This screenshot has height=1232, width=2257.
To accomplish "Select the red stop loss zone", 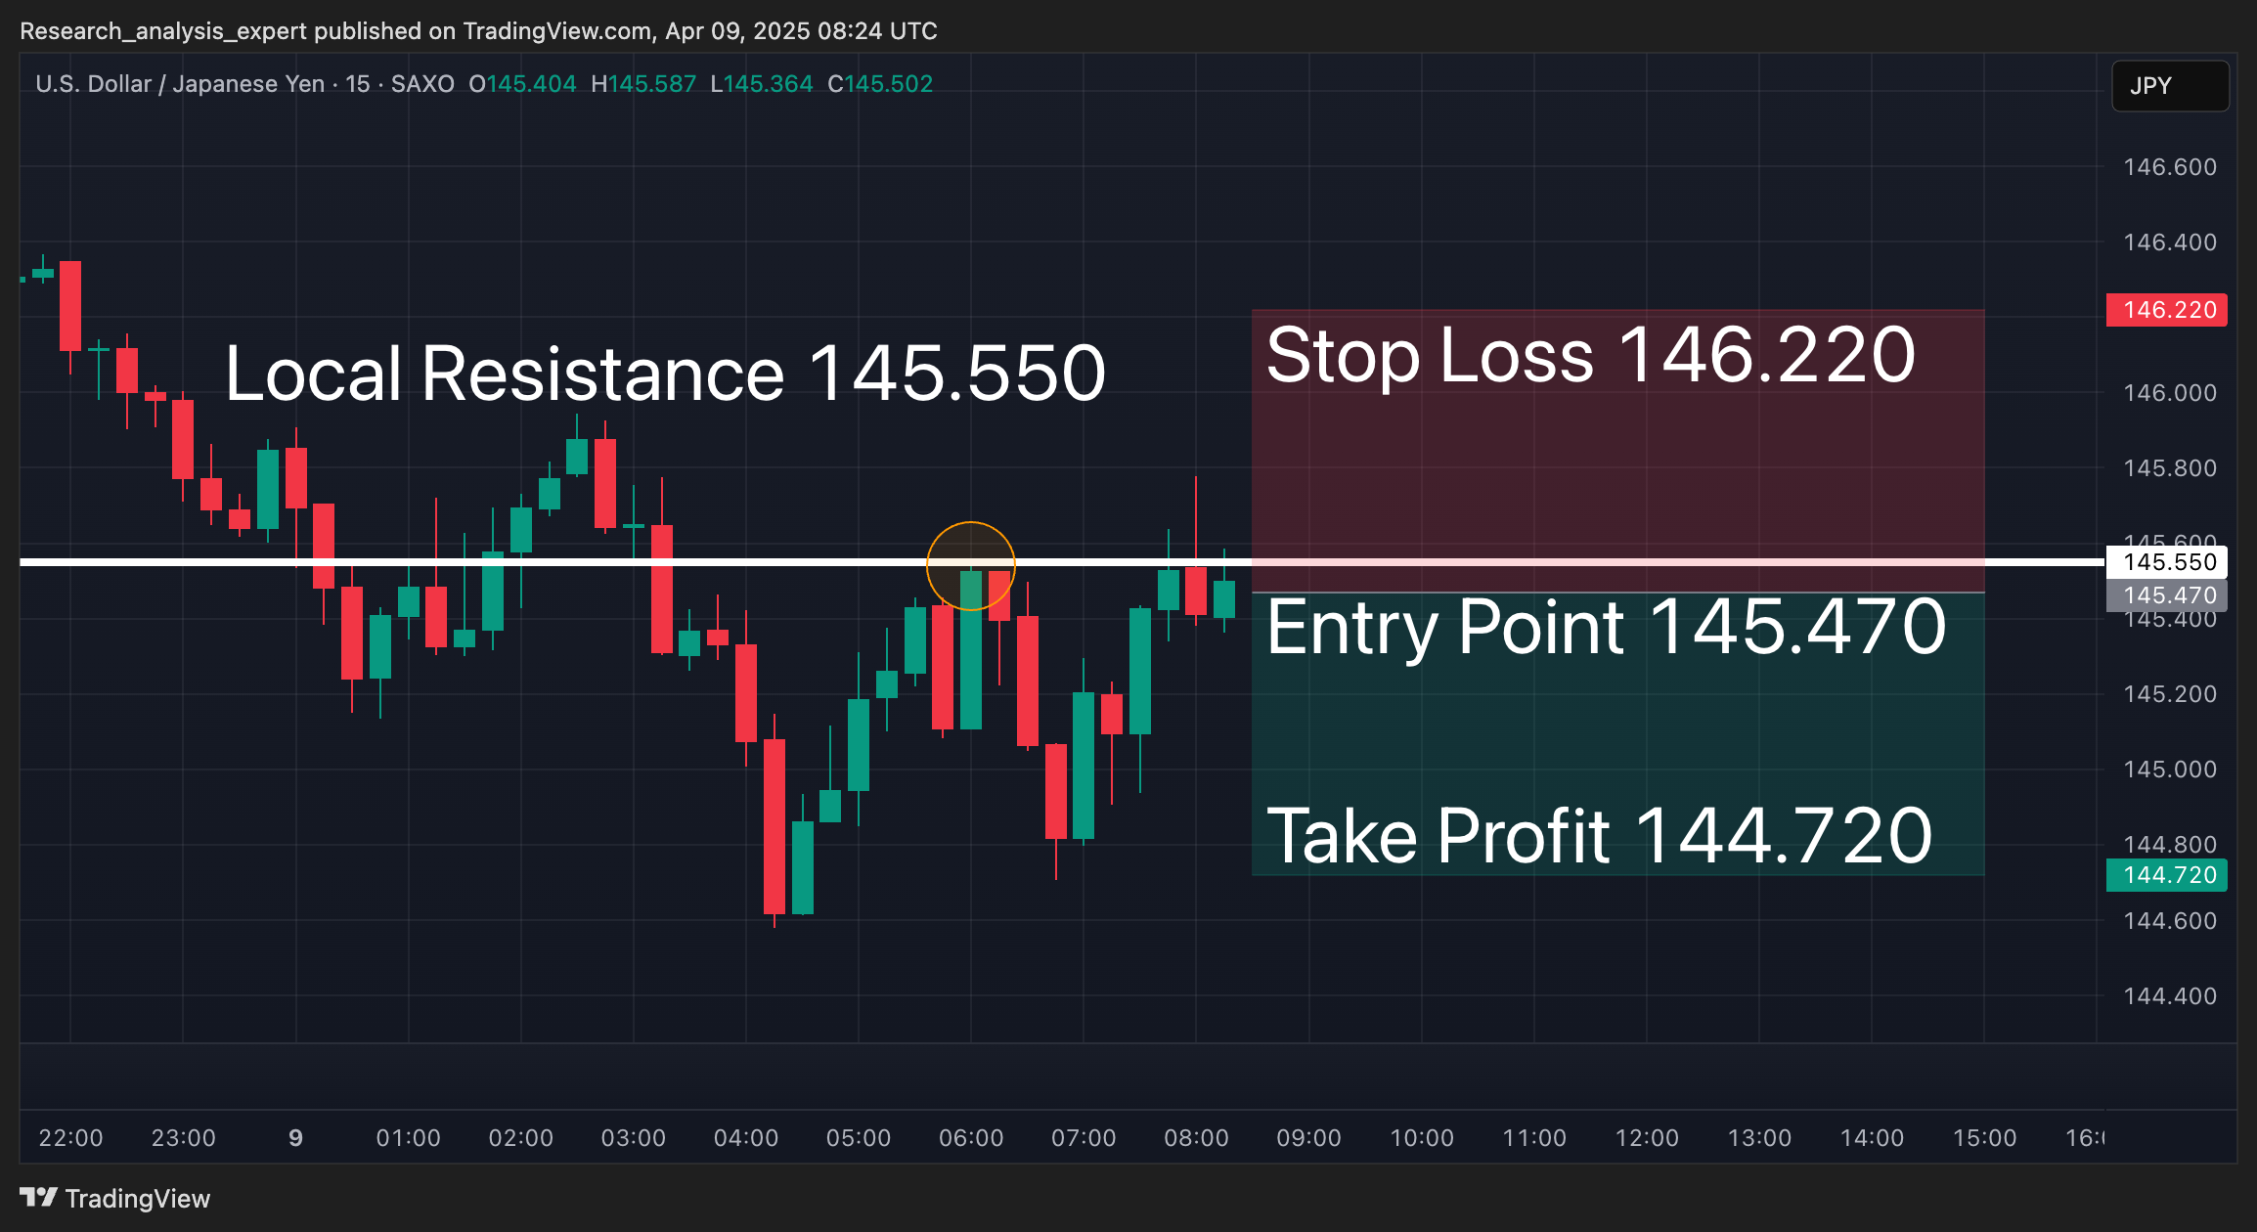I will coord(1618,451).
